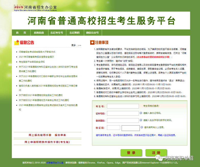Focus the 登录密码 input field
Screen dimensions: 200x167
123,120
